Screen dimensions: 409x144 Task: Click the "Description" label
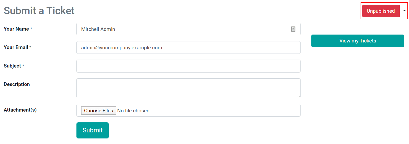coord(17,84)
